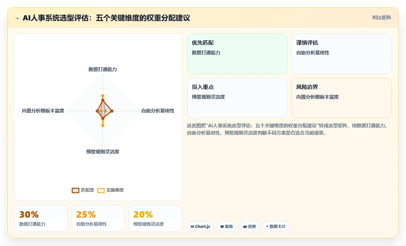Viewport: 406px width, 246px height.
Task: Select the 数据卡片 tag chip
Action: (x=276, y=226)
